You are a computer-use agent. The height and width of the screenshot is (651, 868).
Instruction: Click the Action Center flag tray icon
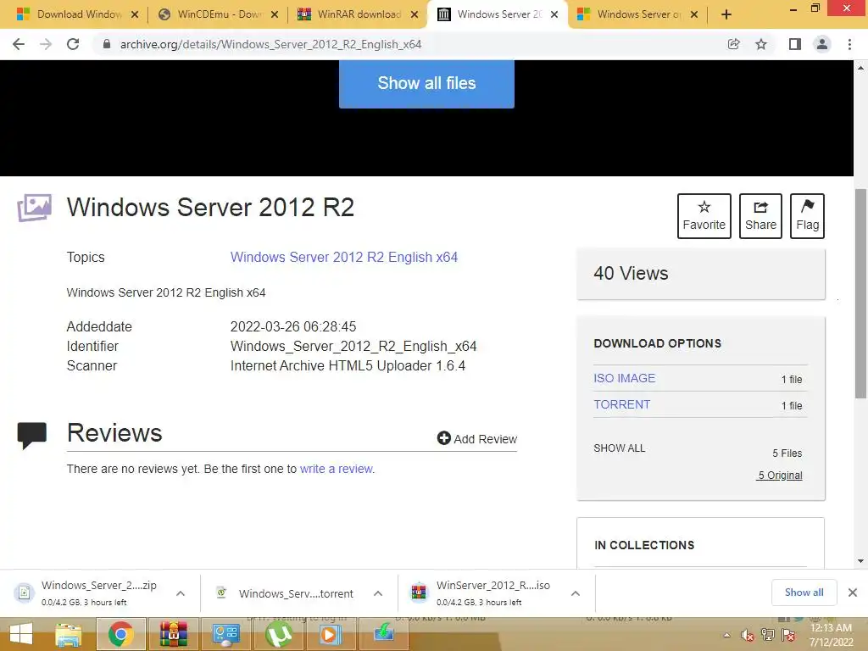click(789, 635)
